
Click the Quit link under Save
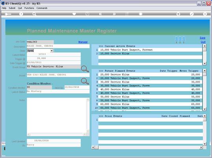coord(203,42)
